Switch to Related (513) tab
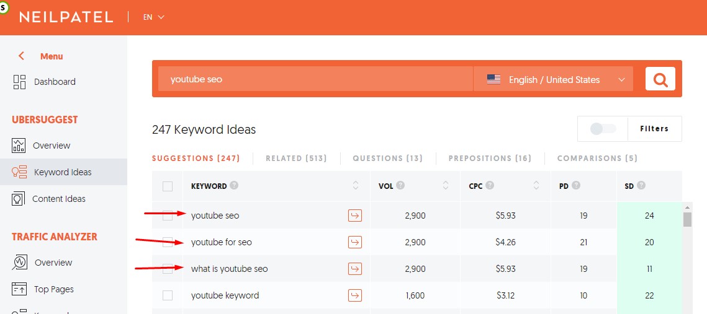The image size is (707, 314). 296,159
